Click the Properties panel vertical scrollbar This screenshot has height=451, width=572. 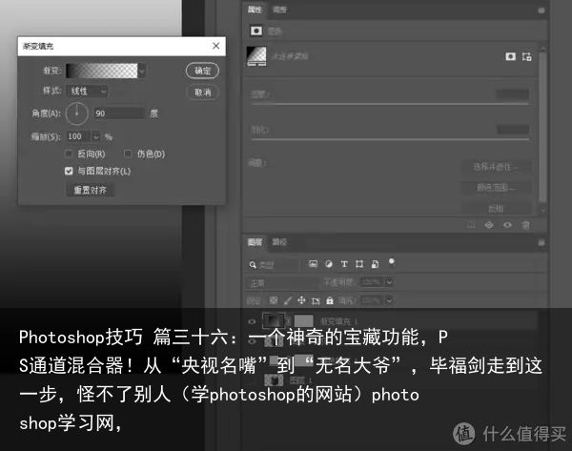tap(542, 127)
